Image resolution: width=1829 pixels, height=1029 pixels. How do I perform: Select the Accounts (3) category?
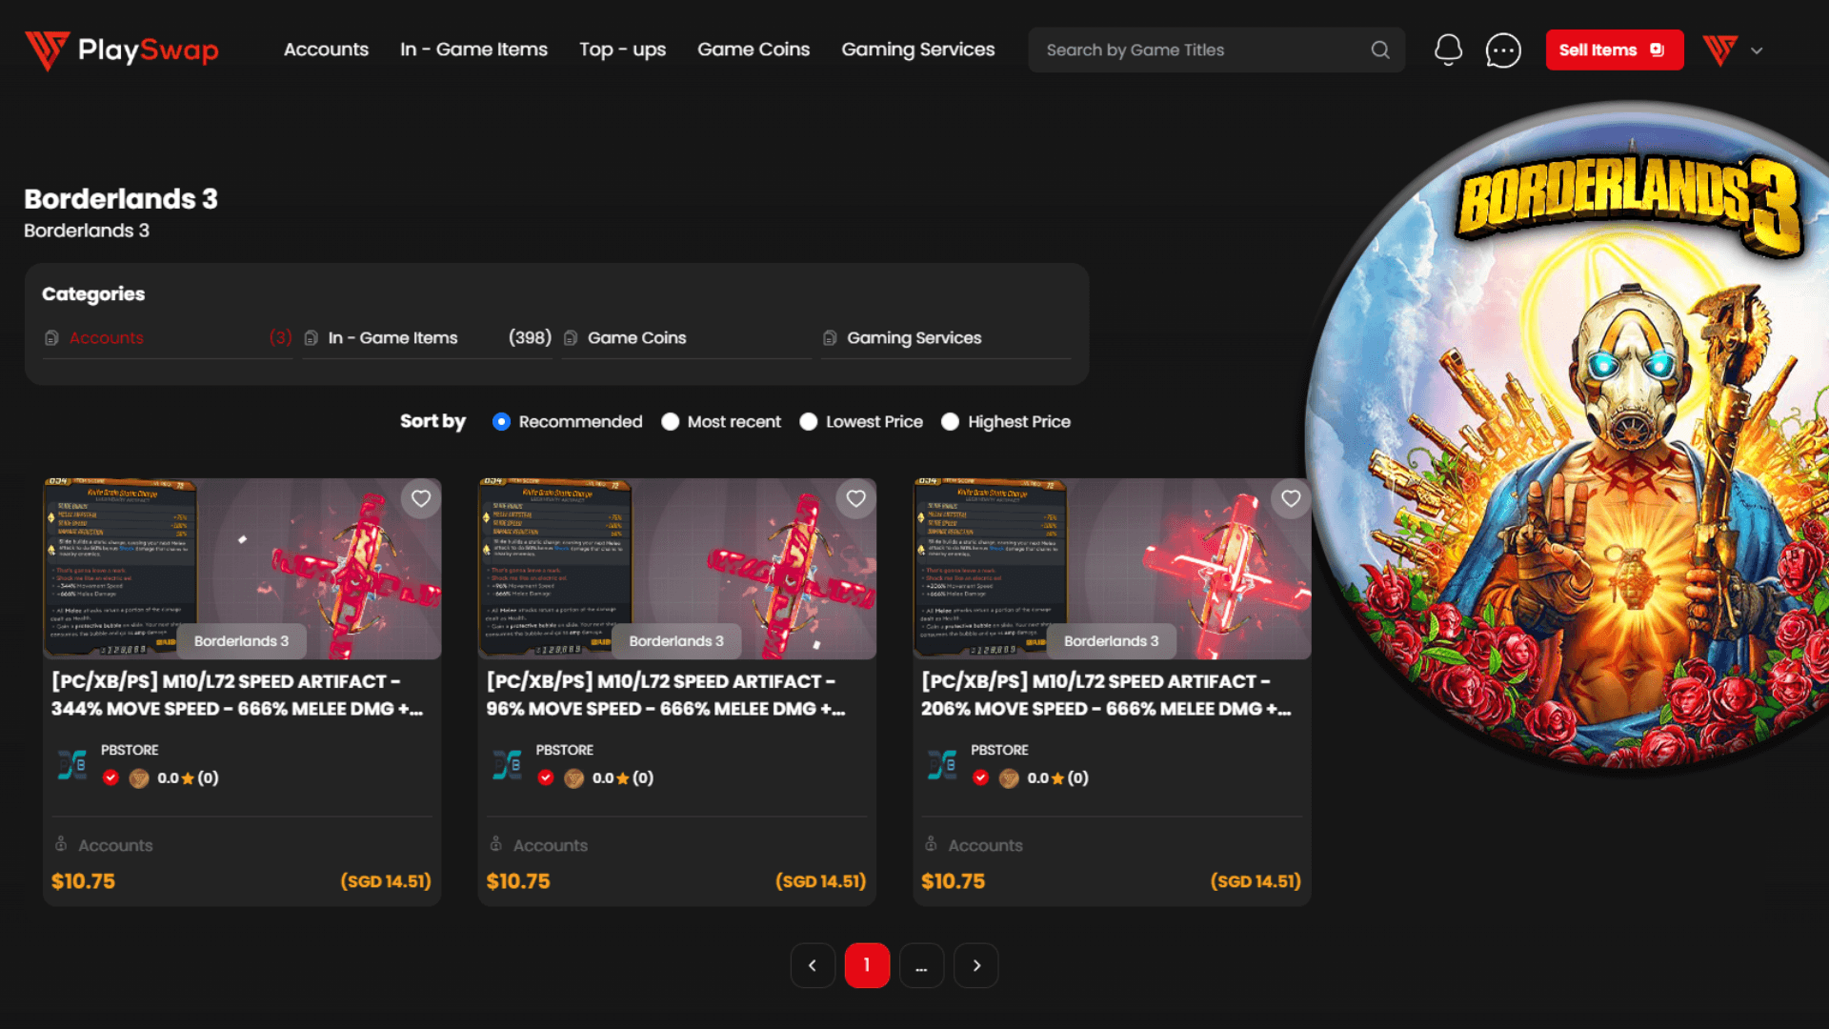[168, 338]
